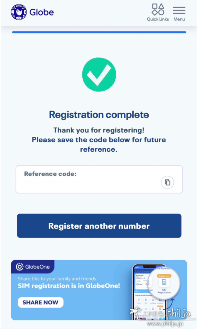198x329 pixels.
Task: Click the green checkmark success icon
Action: (99, 75)
